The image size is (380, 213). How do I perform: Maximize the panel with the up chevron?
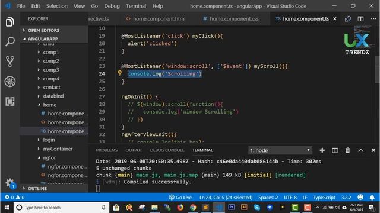point(360,150)
